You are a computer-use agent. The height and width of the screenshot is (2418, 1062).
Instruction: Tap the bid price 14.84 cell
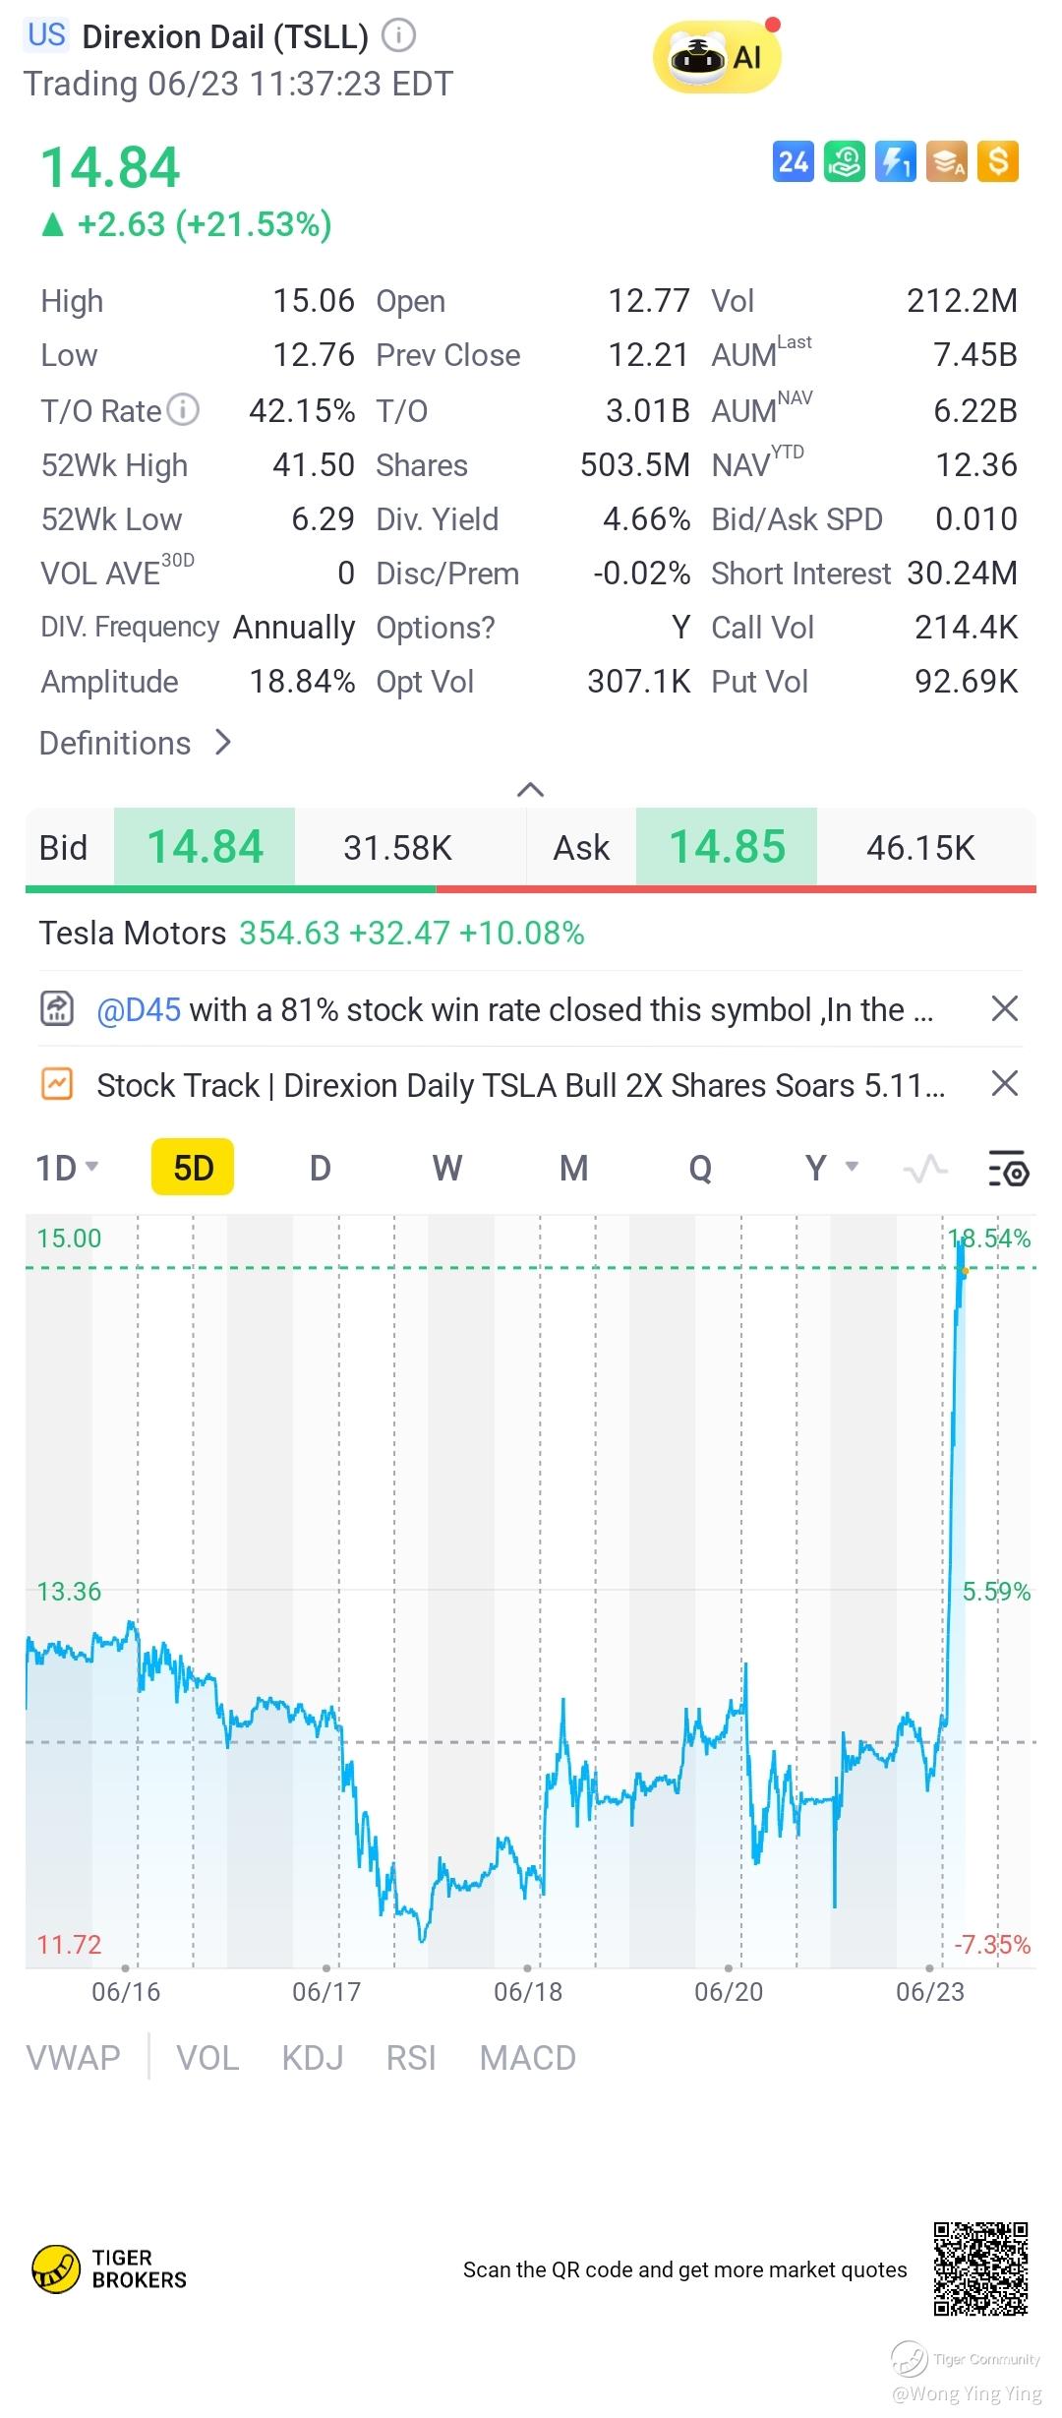pyautogui.click(x=205, y=848)
